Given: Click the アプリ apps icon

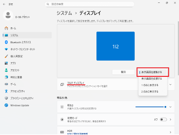Looking at the screenshot, I should (x=6, y=63).
